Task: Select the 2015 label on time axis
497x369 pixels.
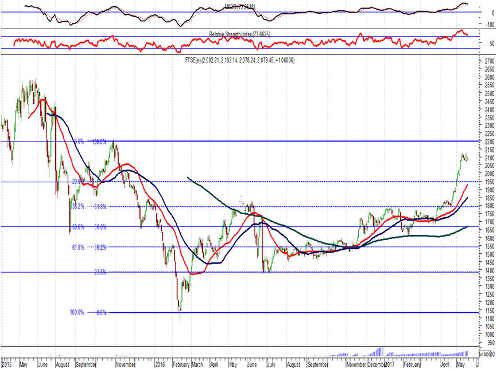Action: coord(8,364)
